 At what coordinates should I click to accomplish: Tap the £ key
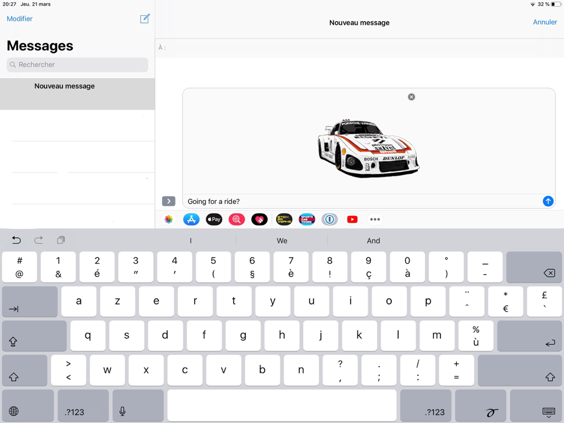(x=544, y=301)
